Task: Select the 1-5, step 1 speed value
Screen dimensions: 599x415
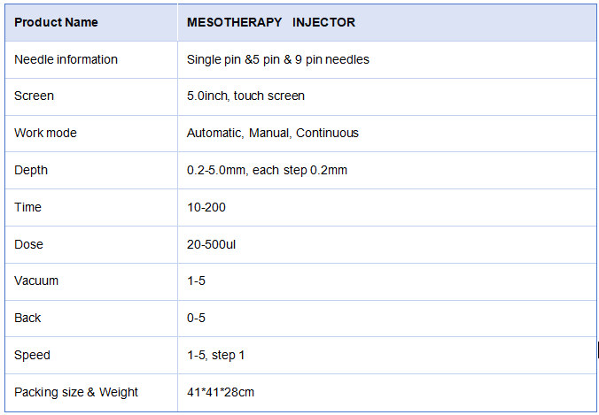Action: 215,355
